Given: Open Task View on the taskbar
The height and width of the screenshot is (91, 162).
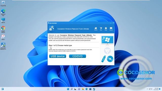Looking at the screenshot, I should [x=75, y=89].
